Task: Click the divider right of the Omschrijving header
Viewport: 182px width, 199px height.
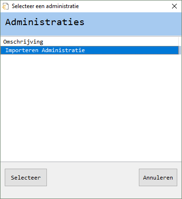Action: [x=179, y=42]
